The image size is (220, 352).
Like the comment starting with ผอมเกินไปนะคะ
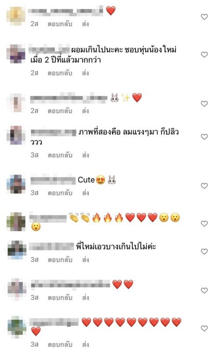tap(204, 55)
